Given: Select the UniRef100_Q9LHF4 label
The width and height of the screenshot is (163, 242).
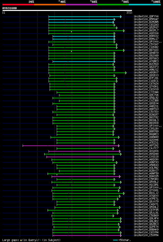Looking at the screenshot, I should pyautogui.click(x=146, y=218).
